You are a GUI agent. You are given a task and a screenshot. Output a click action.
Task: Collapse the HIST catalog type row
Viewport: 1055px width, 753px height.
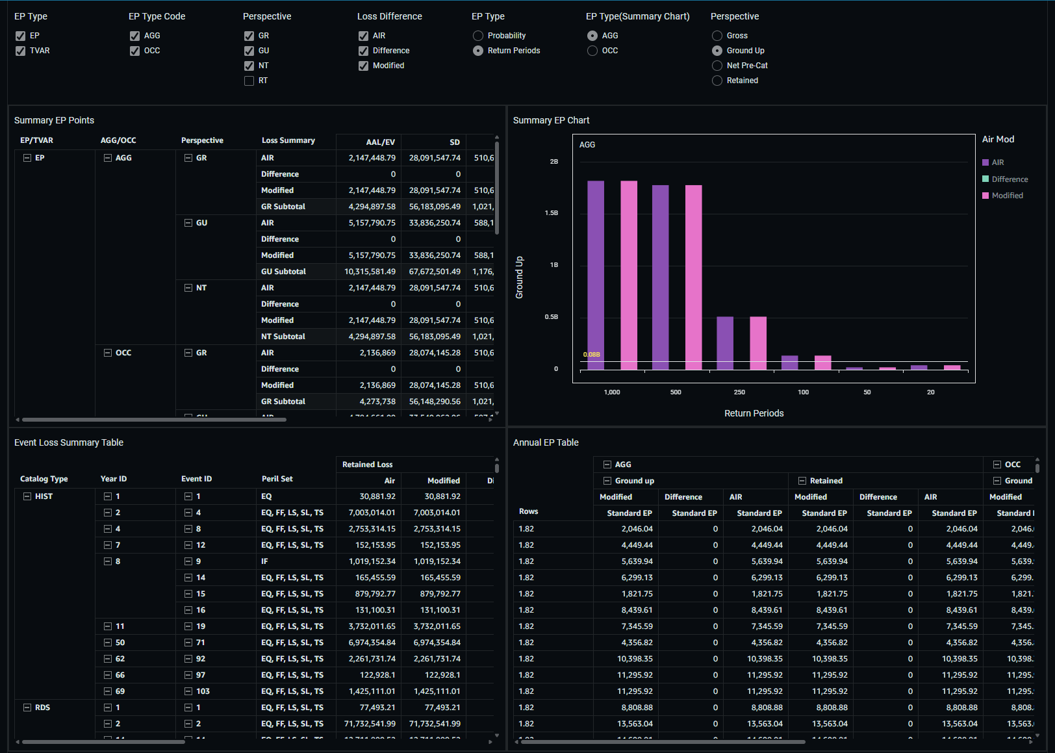point(27,496)
